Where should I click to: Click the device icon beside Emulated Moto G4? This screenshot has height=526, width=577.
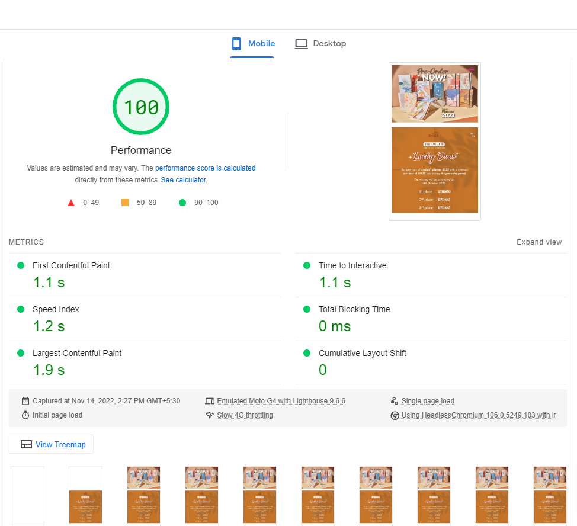tap(210, 401)
